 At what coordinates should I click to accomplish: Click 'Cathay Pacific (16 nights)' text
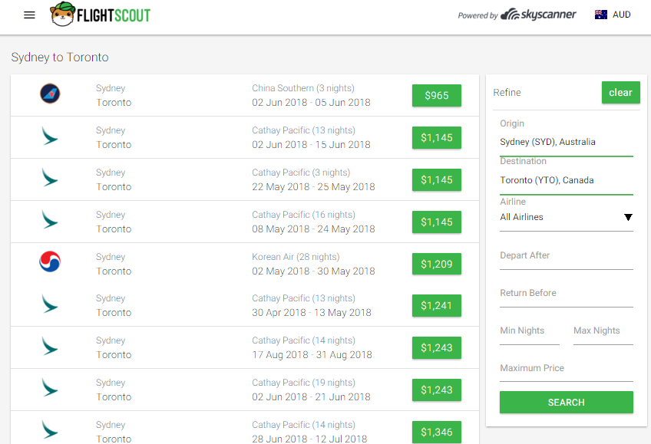303,215
